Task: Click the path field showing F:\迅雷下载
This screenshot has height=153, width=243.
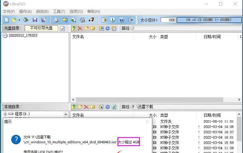Action: pyautogui.click(x=186, y=107)
